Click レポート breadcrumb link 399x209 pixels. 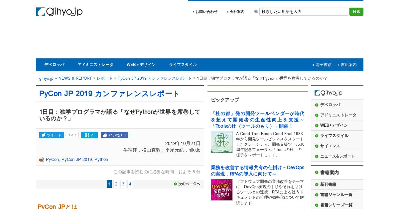pos(105,78)
